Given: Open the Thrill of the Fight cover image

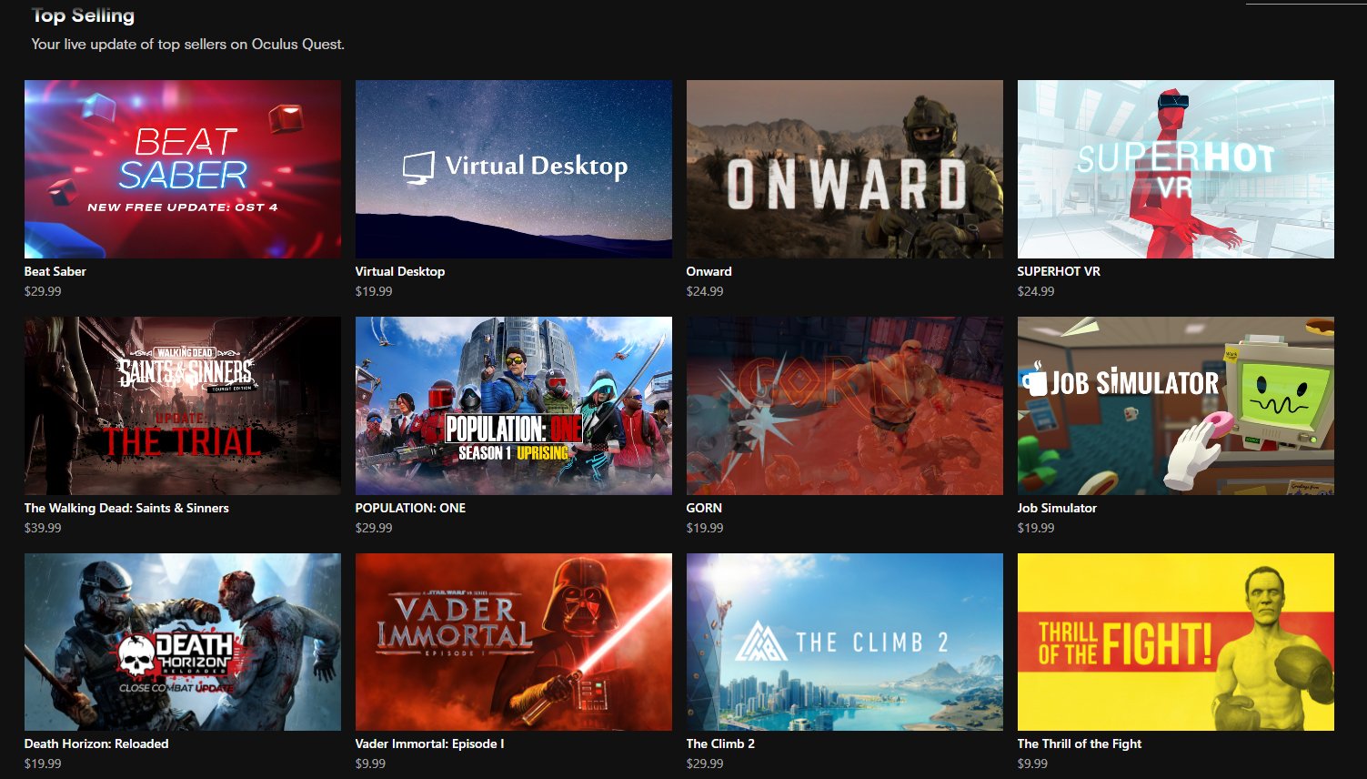Looking at the screenshot, I should (x=1176, y=642).
